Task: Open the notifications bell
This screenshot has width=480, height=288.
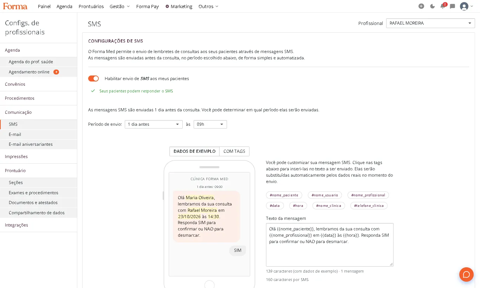Action: 443,6
